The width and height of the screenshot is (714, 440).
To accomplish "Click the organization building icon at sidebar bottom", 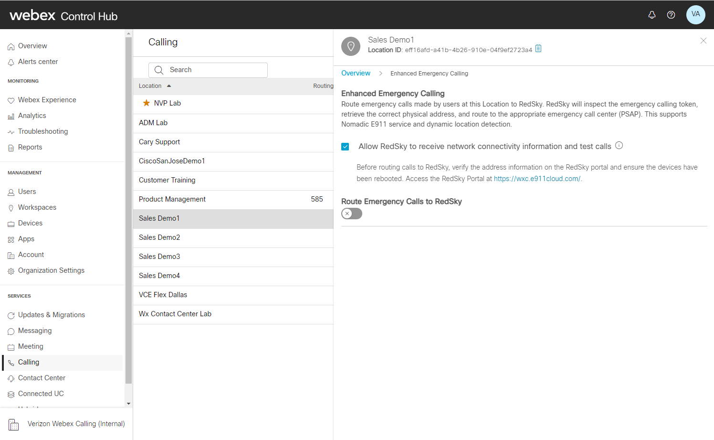I will 14,424.
